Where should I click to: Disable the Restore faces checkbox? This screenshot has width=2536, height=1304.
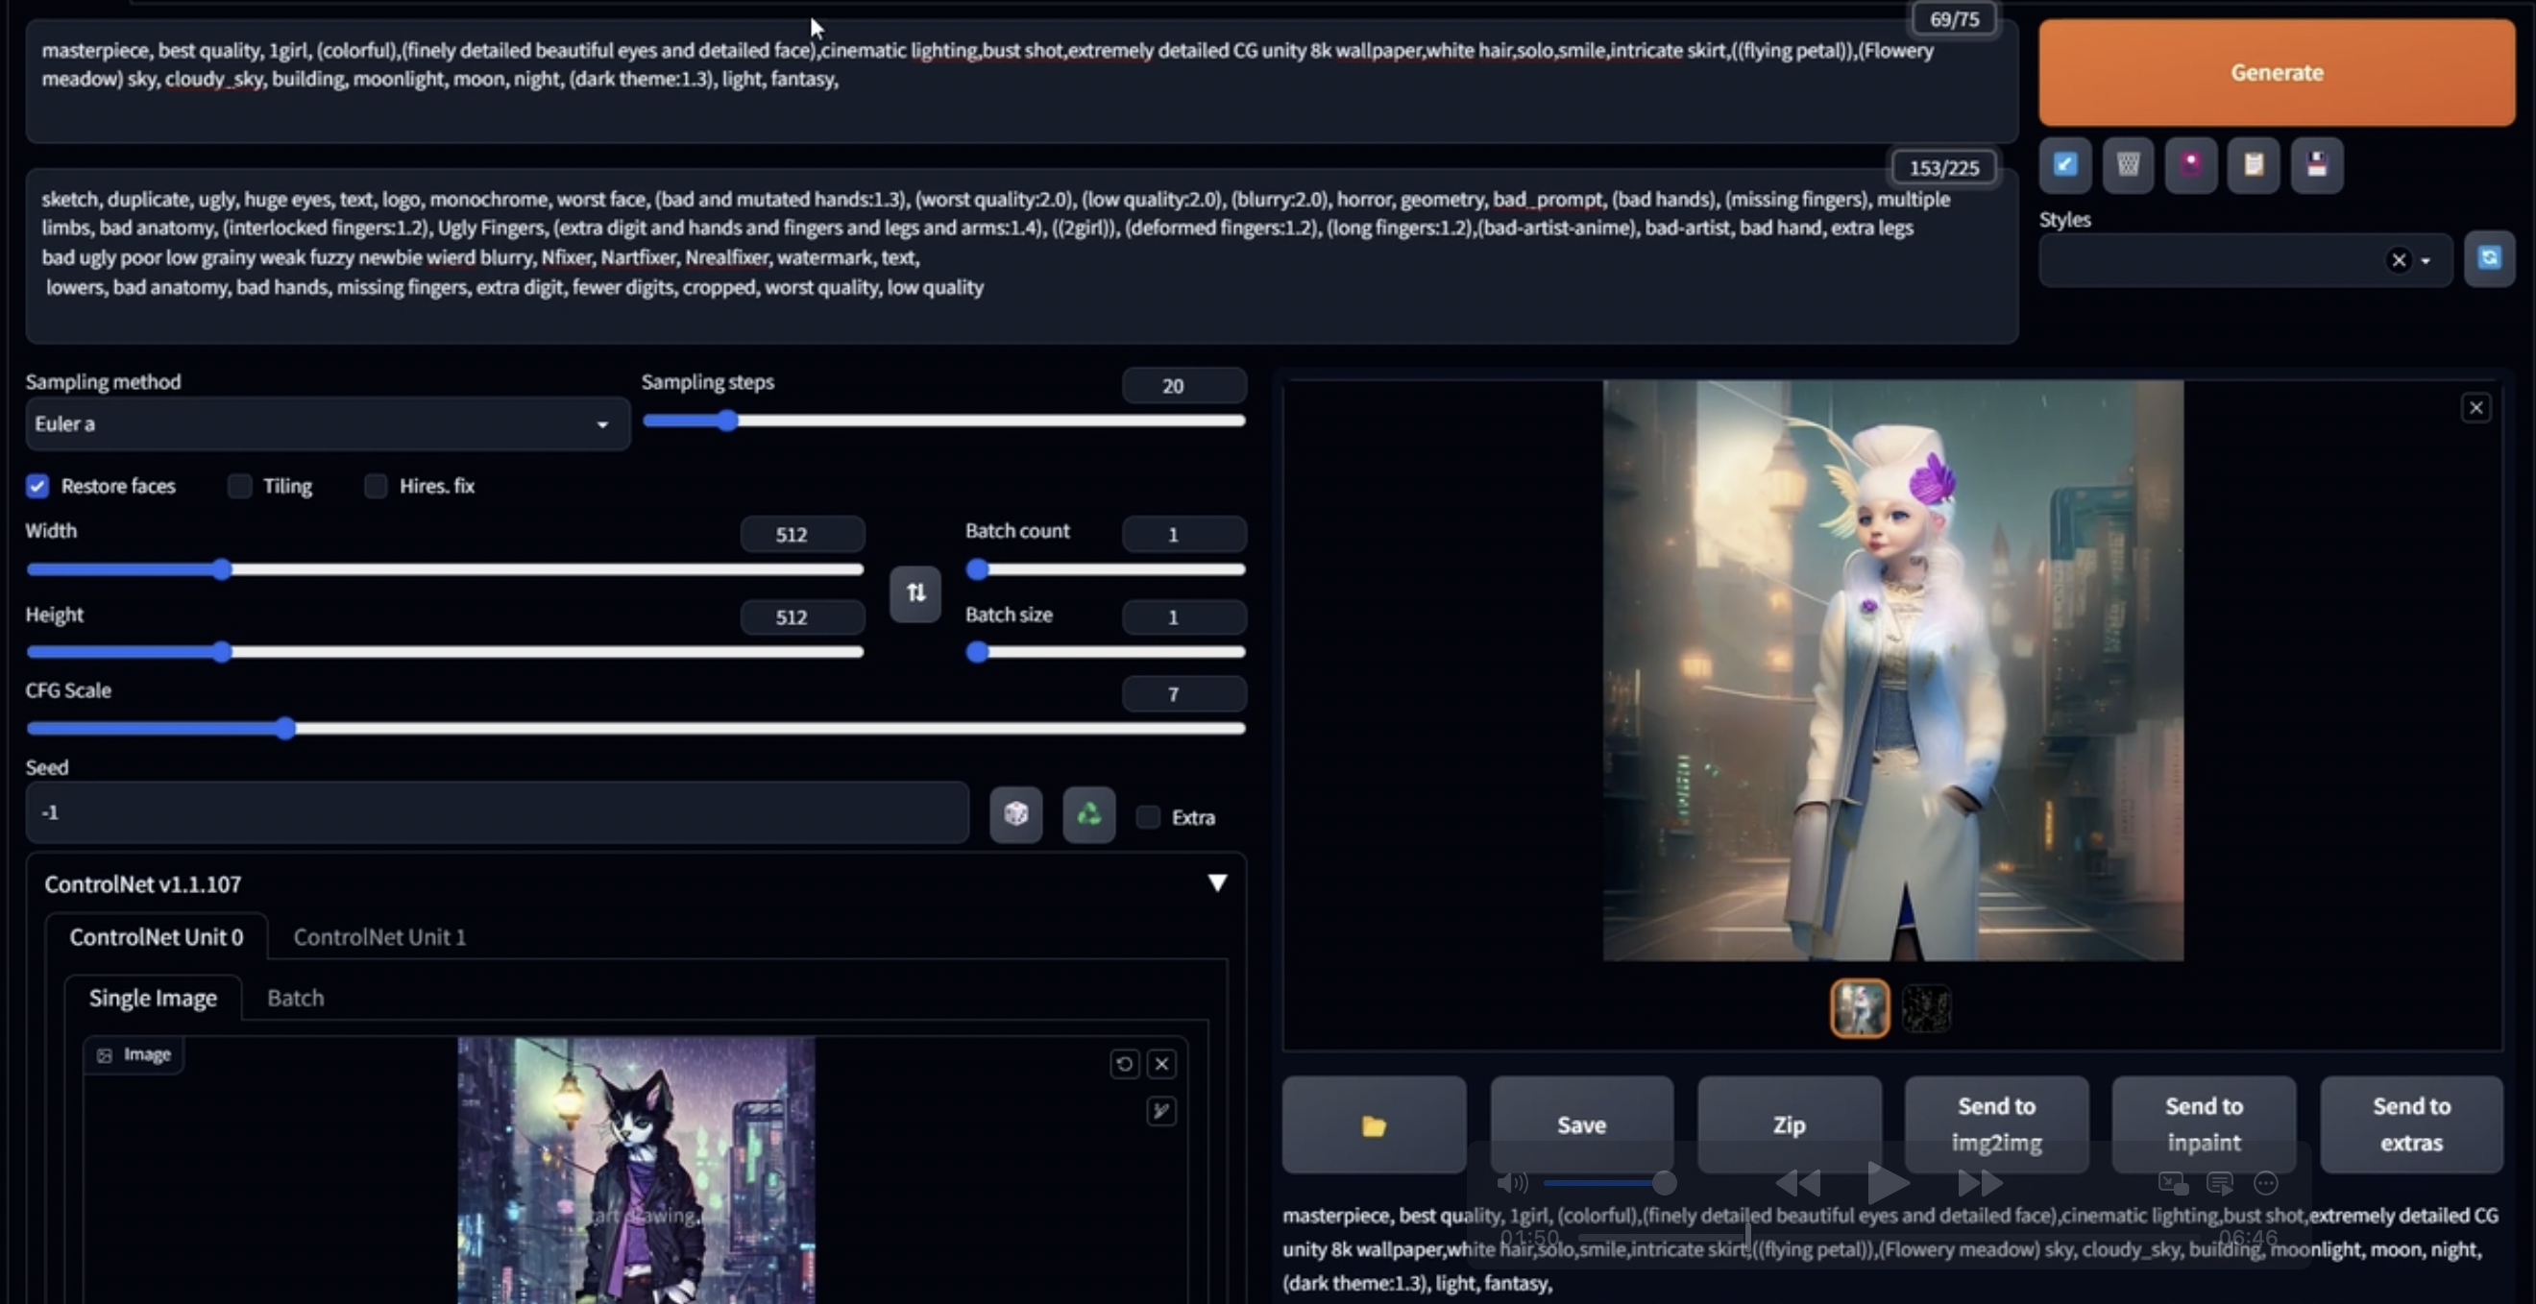click(x=37, y=486)
